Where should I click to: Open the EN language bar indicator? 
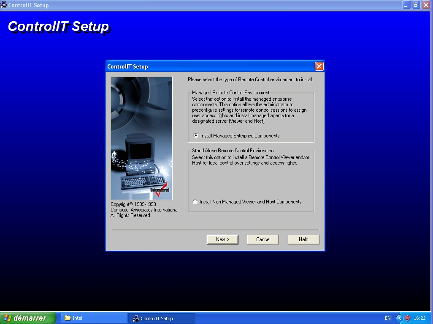[x=387, y=318]
